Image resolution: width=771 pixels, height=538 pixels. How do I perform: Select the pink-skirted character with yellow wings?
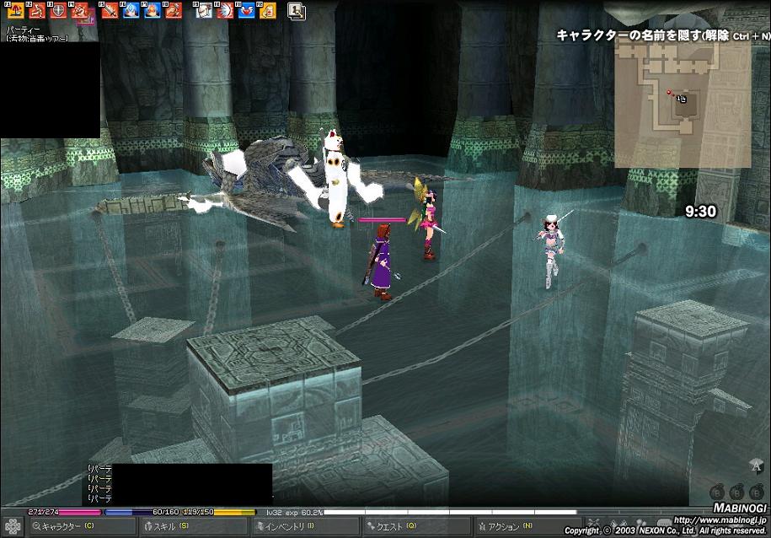point(427,219)
